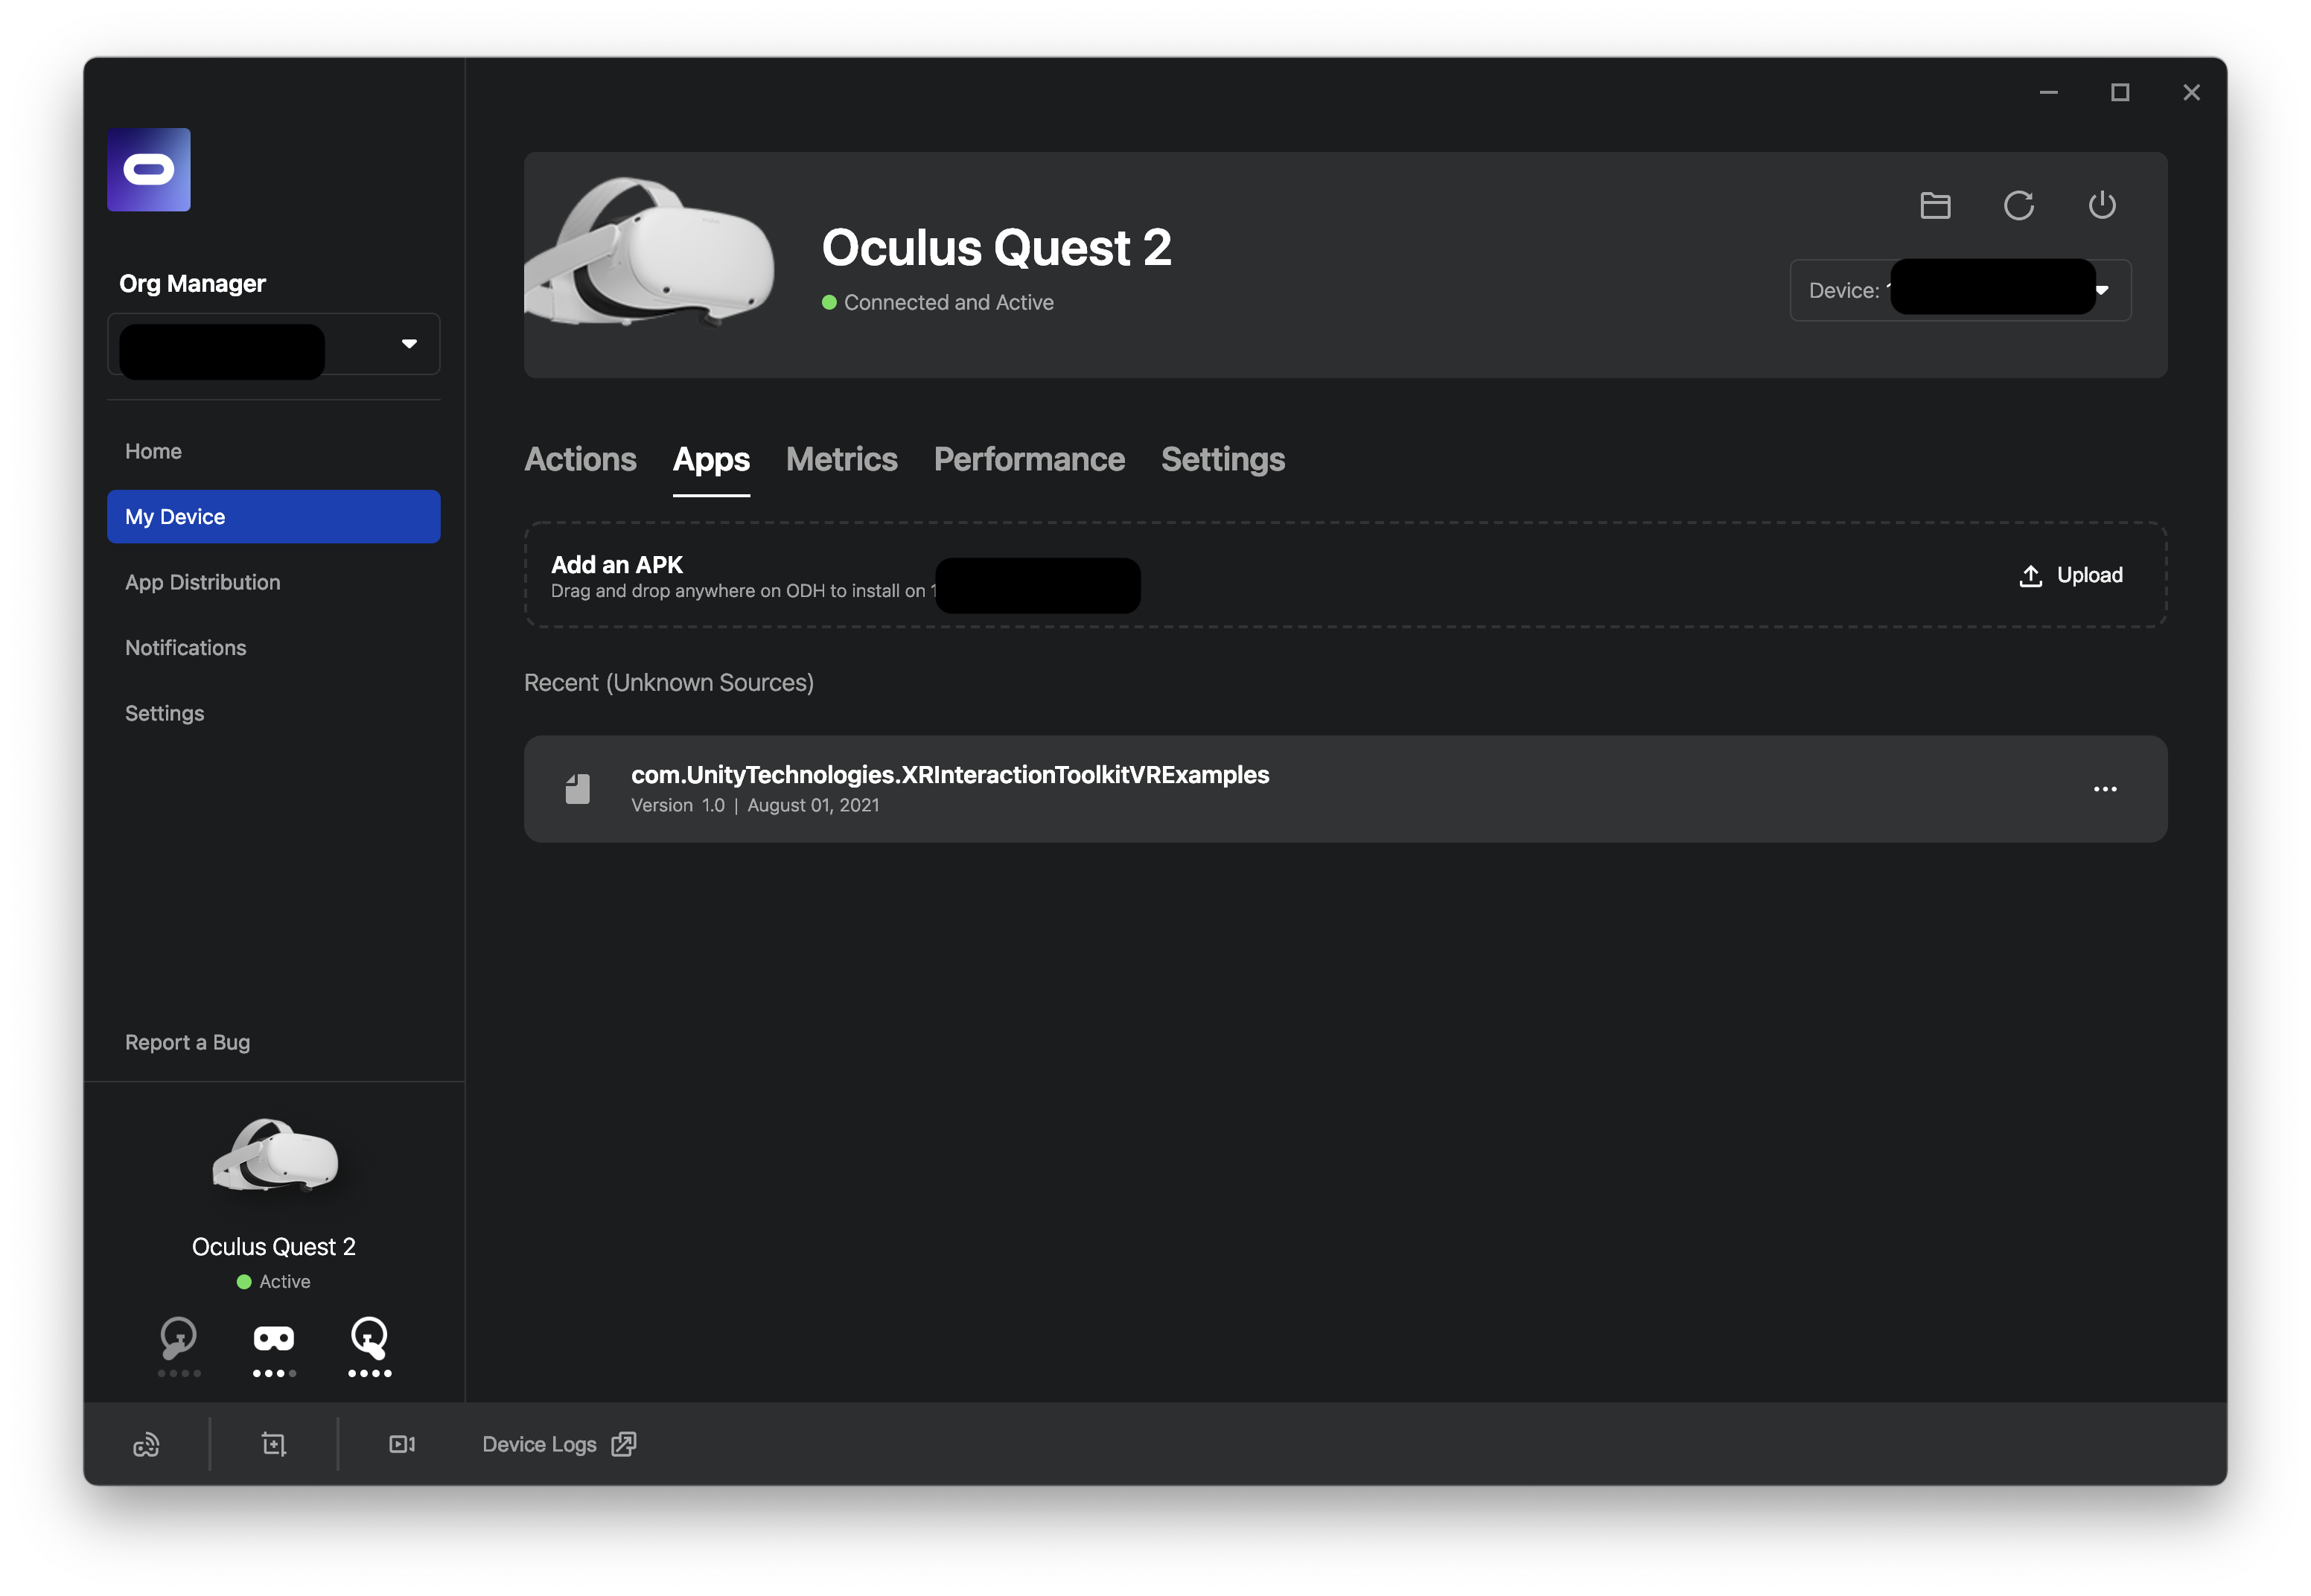
Task: Click the headset battery status icon
Action: pos(274,1339)
